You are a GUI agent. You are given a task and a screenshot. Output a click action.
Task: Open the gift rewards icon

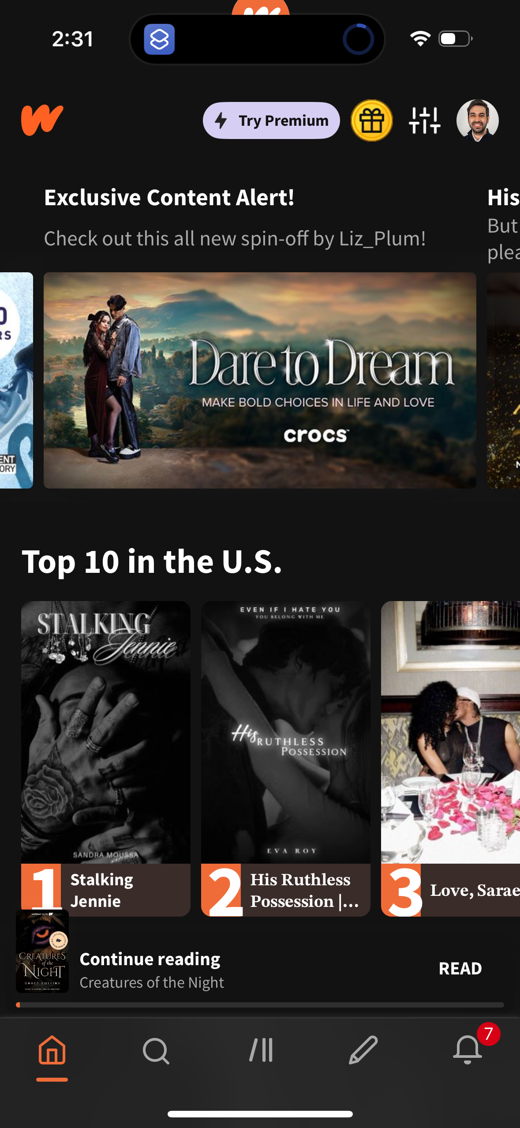(x=372, y=120)
